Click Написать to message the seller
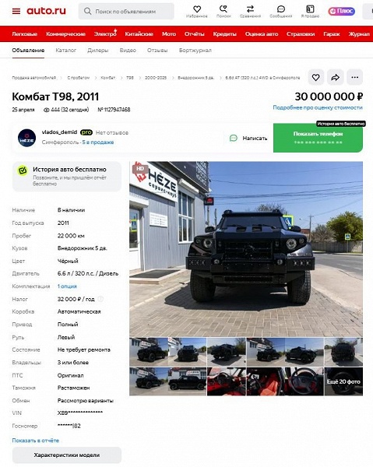373x467 pixels. coord(248,139)
